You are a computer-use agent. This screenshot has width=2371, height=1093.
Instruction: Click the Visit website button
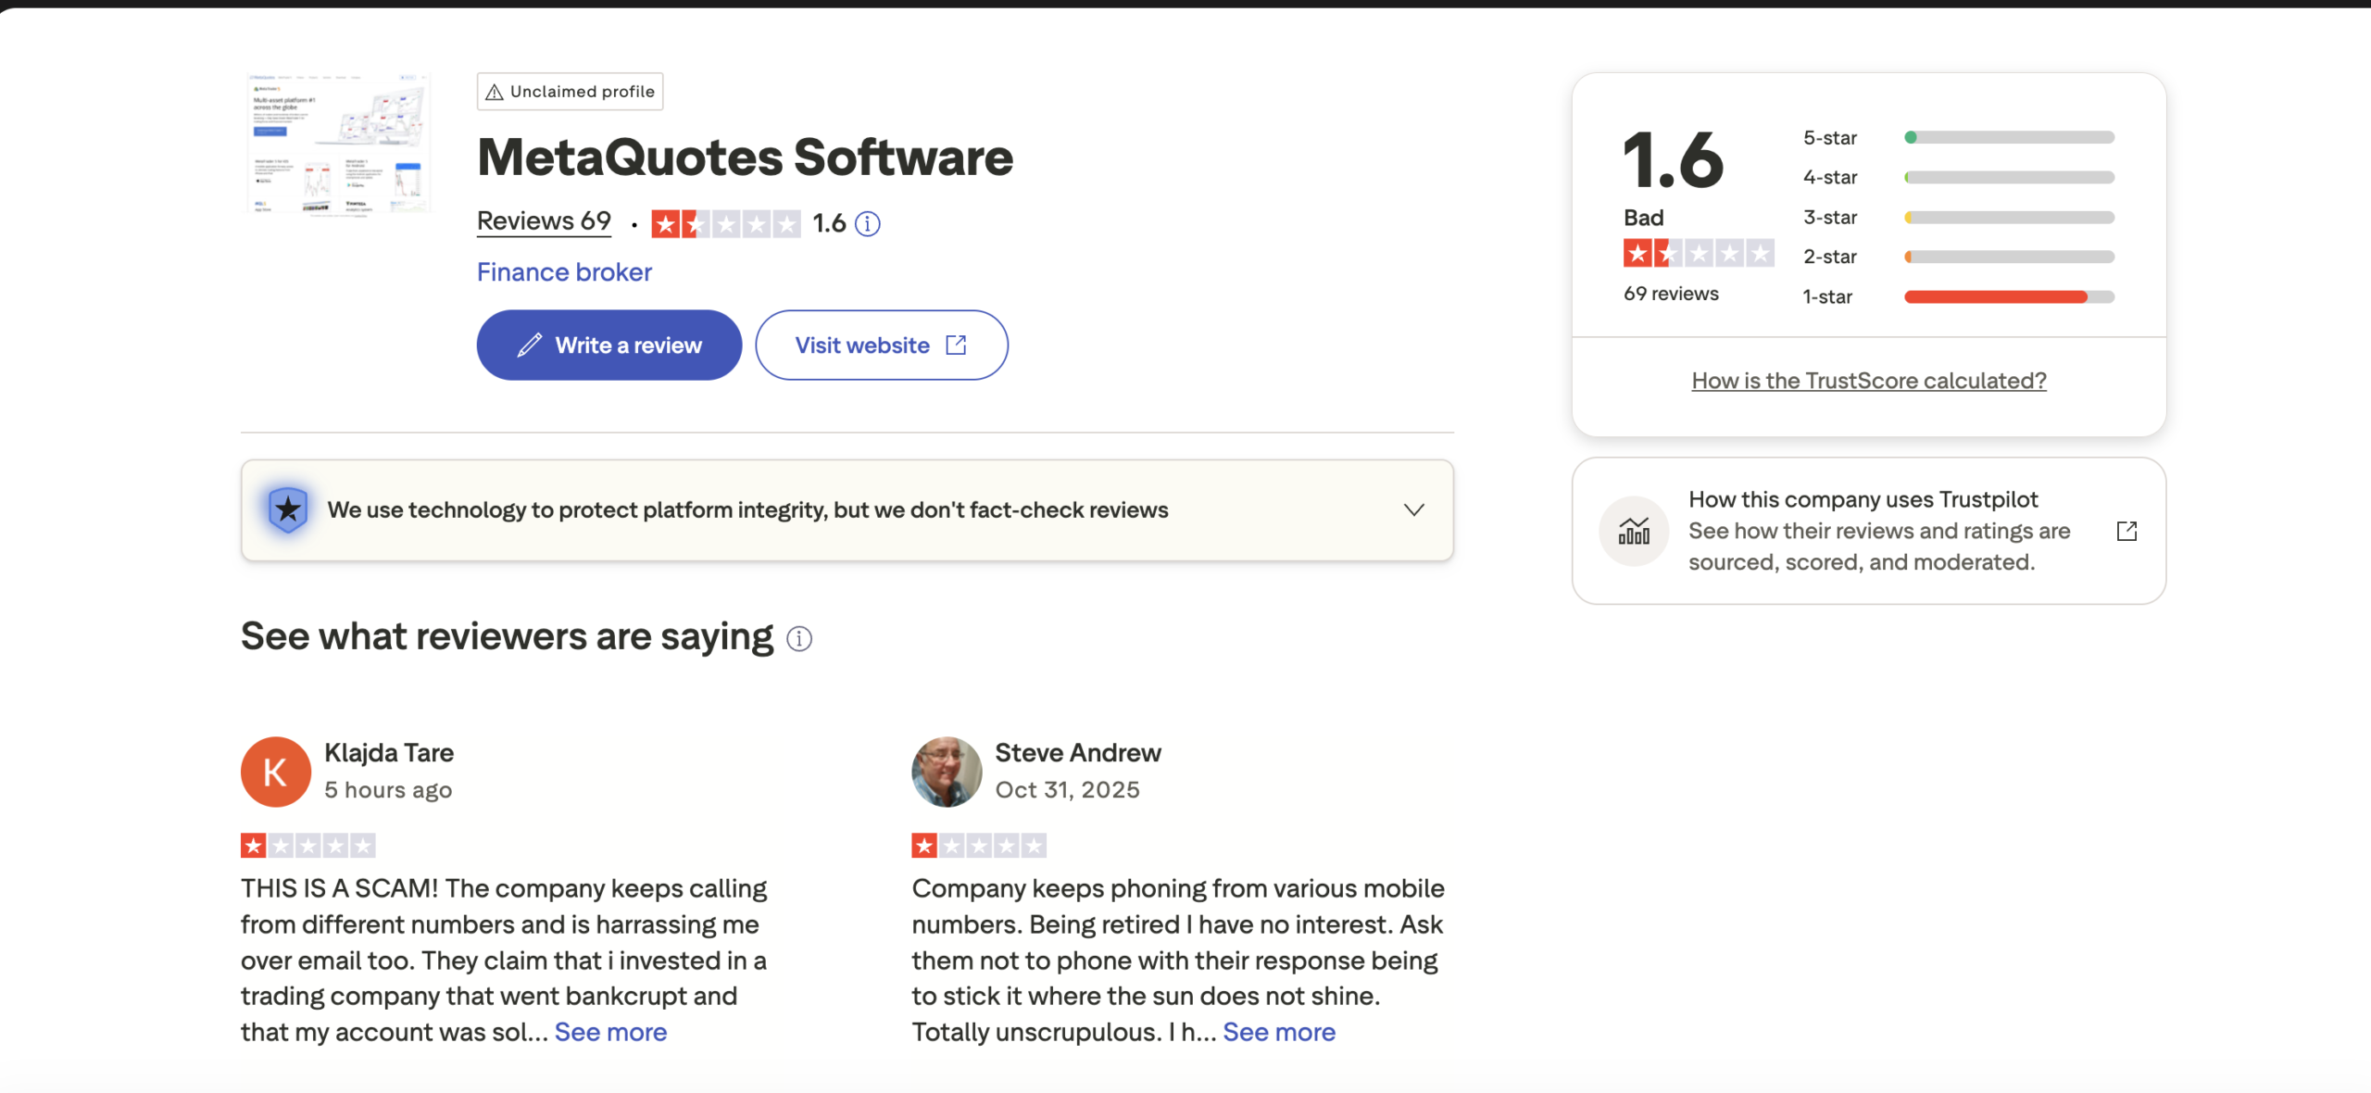click(882, 345)
